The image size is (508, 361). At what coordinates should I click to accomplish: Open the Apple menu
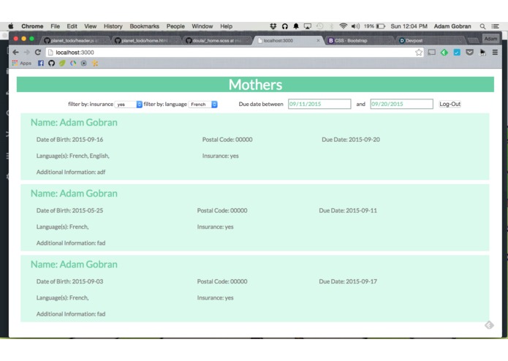click(x=11, y=26)
